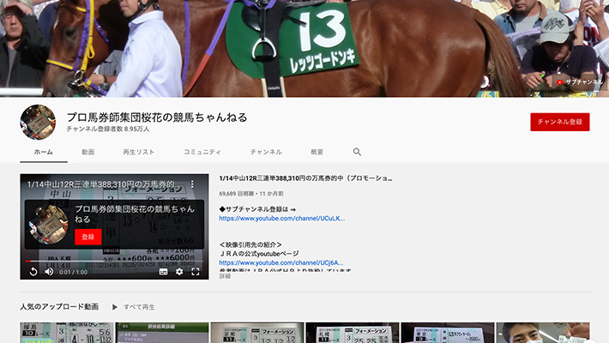Open the sub-channel youtube.com/channel/UCuLK link

[x=281, y=219]
